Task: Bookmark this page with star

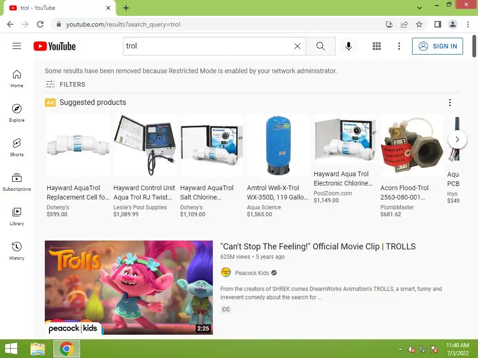Action: click(419, 24)
